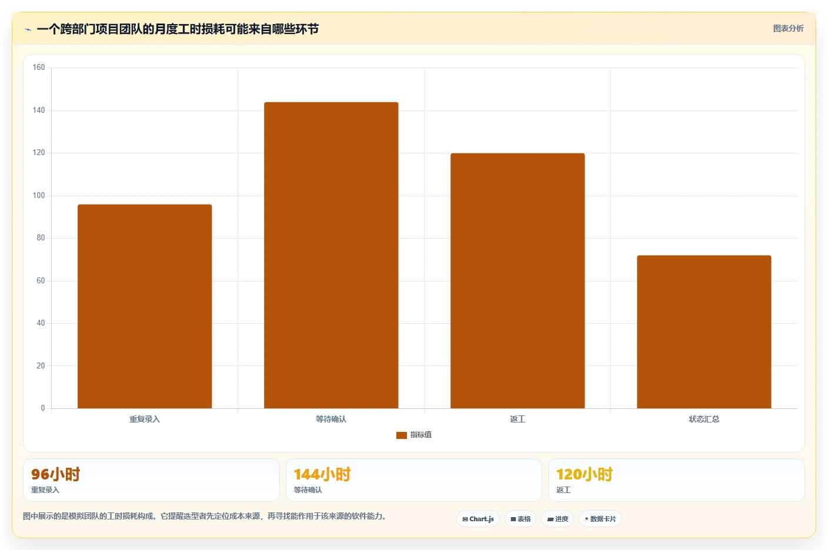828x550 pixels.
Task: Click the y-axis value 160
Action: click(x=39, y=68)
